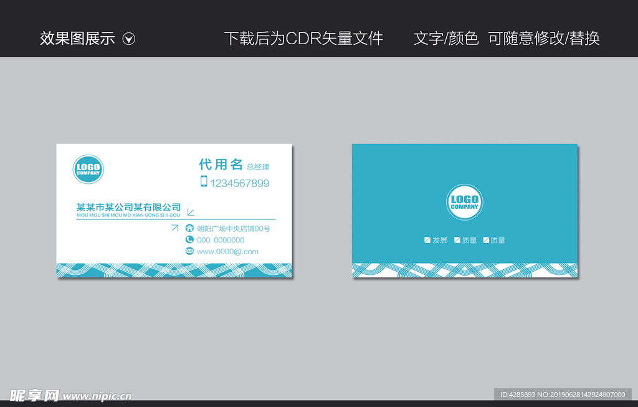This screenshot has height=407, width=638.
Task: Select the home/address icon before 朝阳广场中央店铺00号
Action: pos(191,228)
